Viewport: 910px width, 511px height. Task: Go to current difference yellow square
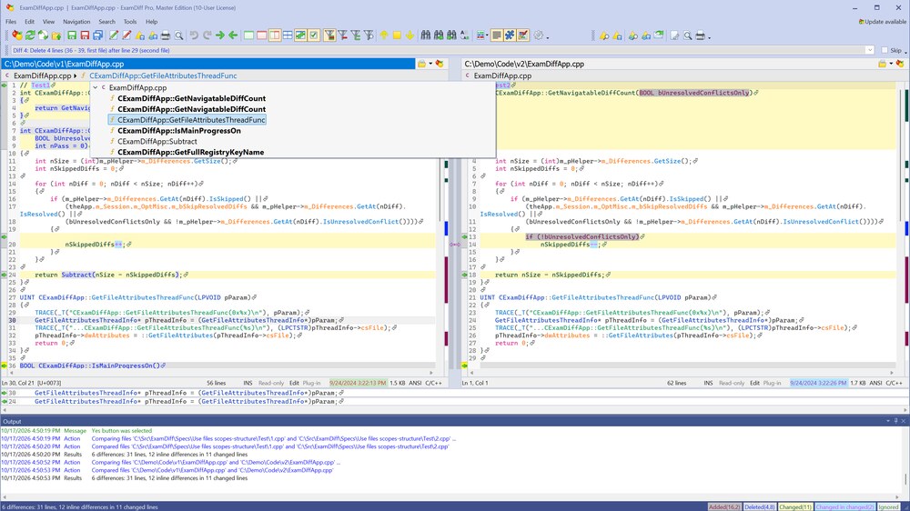[x=397, y=35]
